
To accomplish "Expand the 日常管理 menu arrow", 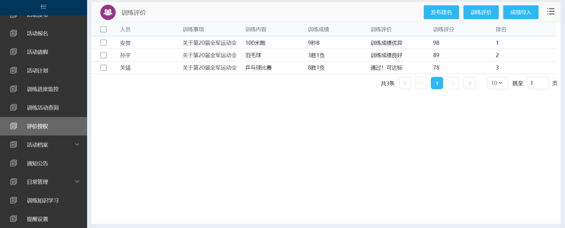I will [x=77, y=181].
